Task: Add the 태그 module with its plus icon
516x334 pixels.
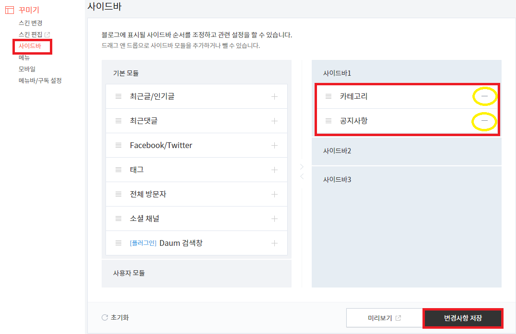Action: point(274,170)
